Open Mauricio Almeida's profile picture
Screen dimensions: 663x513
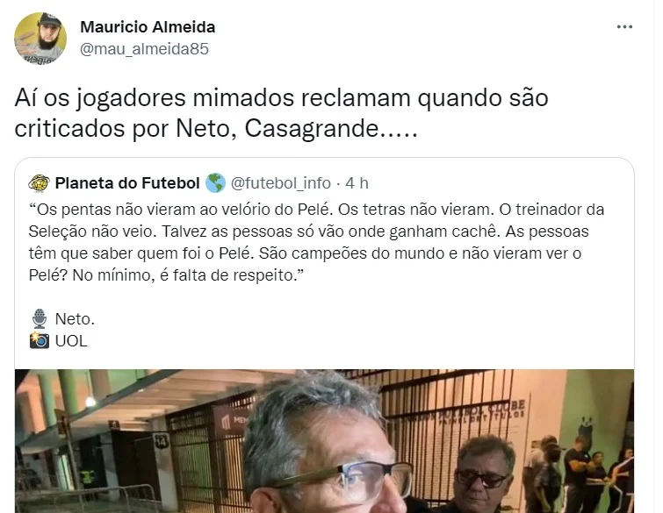40,39
